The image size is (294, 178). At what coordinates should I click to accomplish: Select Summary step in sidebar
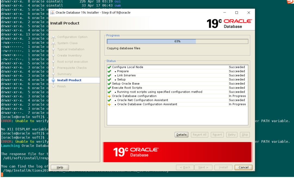coord(64,74)
